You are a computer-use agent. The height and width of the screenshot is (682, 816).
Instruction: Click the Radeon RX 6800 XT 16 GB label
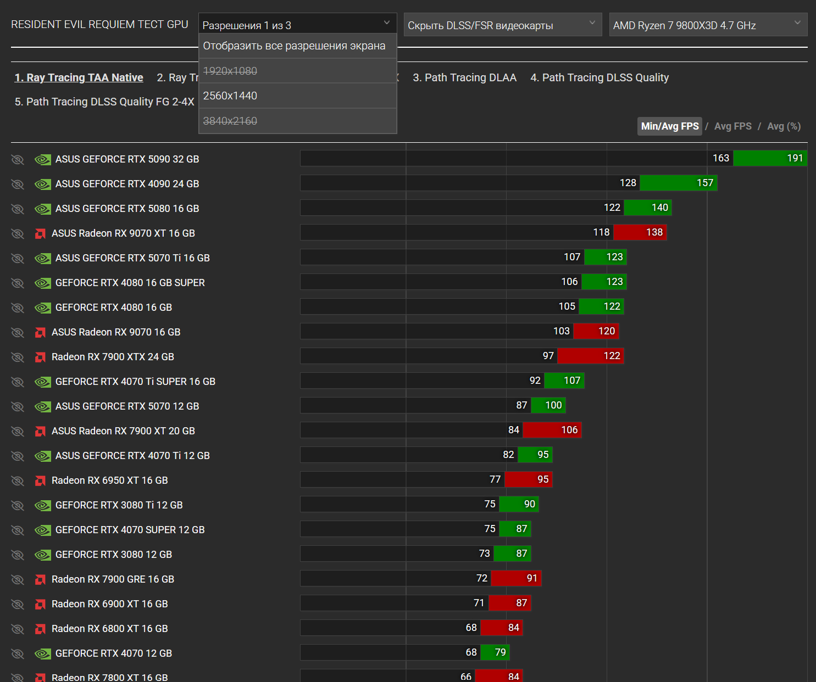click(110, 629)
